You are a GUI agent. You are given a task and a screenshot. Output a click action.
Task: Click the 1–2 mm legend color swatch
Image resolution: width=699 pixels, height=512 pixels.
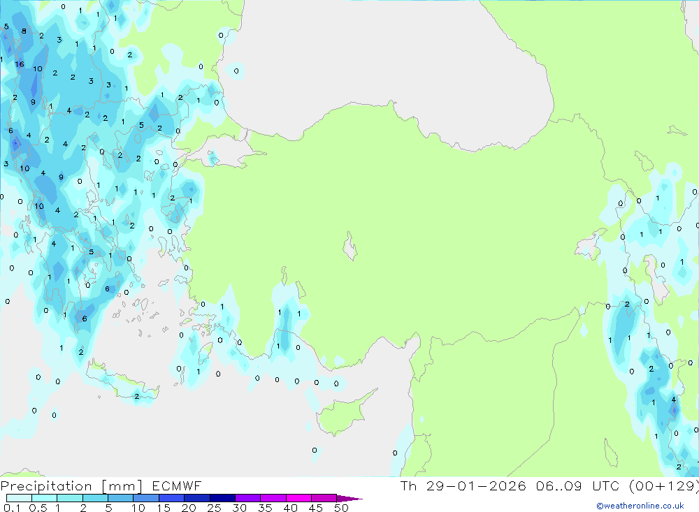coord(70,498)
